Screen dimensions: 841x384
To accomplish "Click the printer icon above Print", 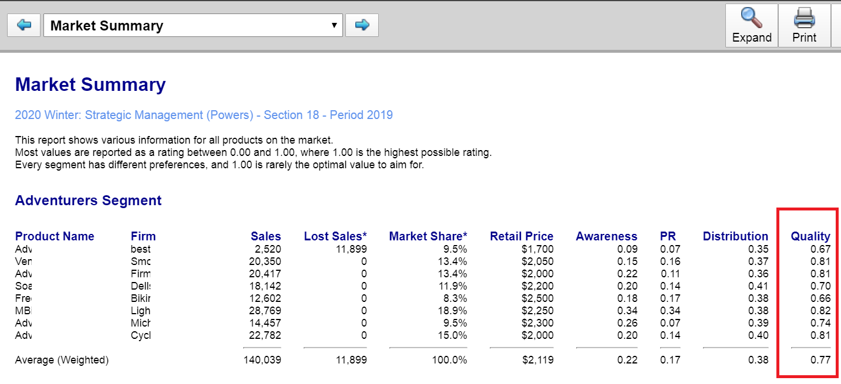I will [x=805, y=19].
